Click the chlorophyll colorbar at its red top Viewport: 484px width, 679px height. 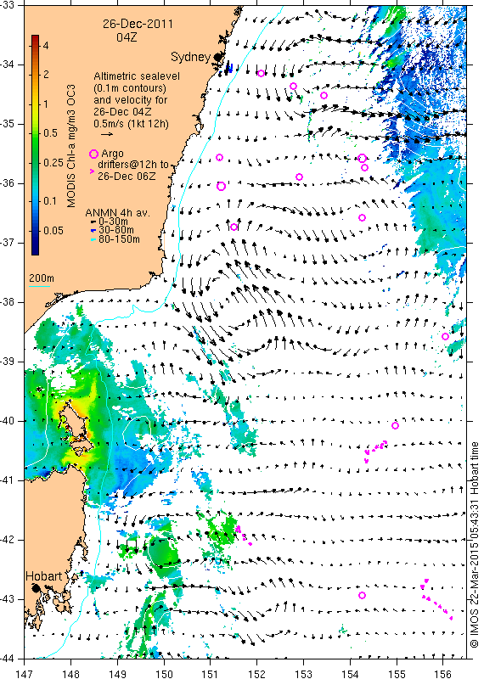coord(35,38)
